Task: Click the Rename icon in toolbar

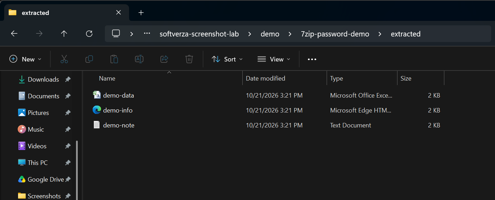Action: [x=139, y=59]
